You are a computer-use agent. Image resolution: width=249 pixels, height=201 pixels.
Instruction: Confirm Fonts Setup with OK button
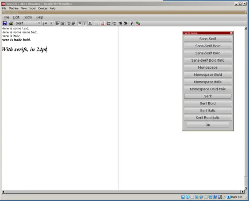[x=208, y=125]
